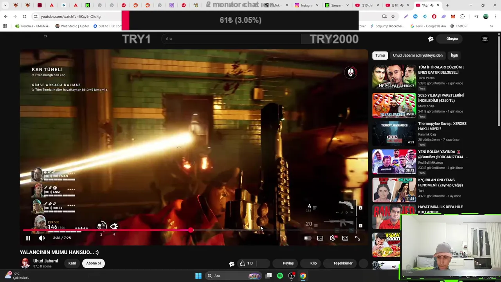Install app icon in address bar
This screenshot has height=282, width=501.
384,16
